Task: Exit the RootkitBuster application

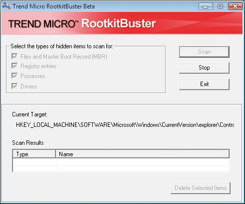Action: pyautogui.click(x=204, y=84)
